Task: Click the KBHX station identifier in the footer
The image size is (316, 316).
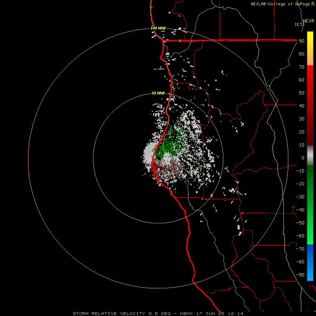Action: coord(186,314)
